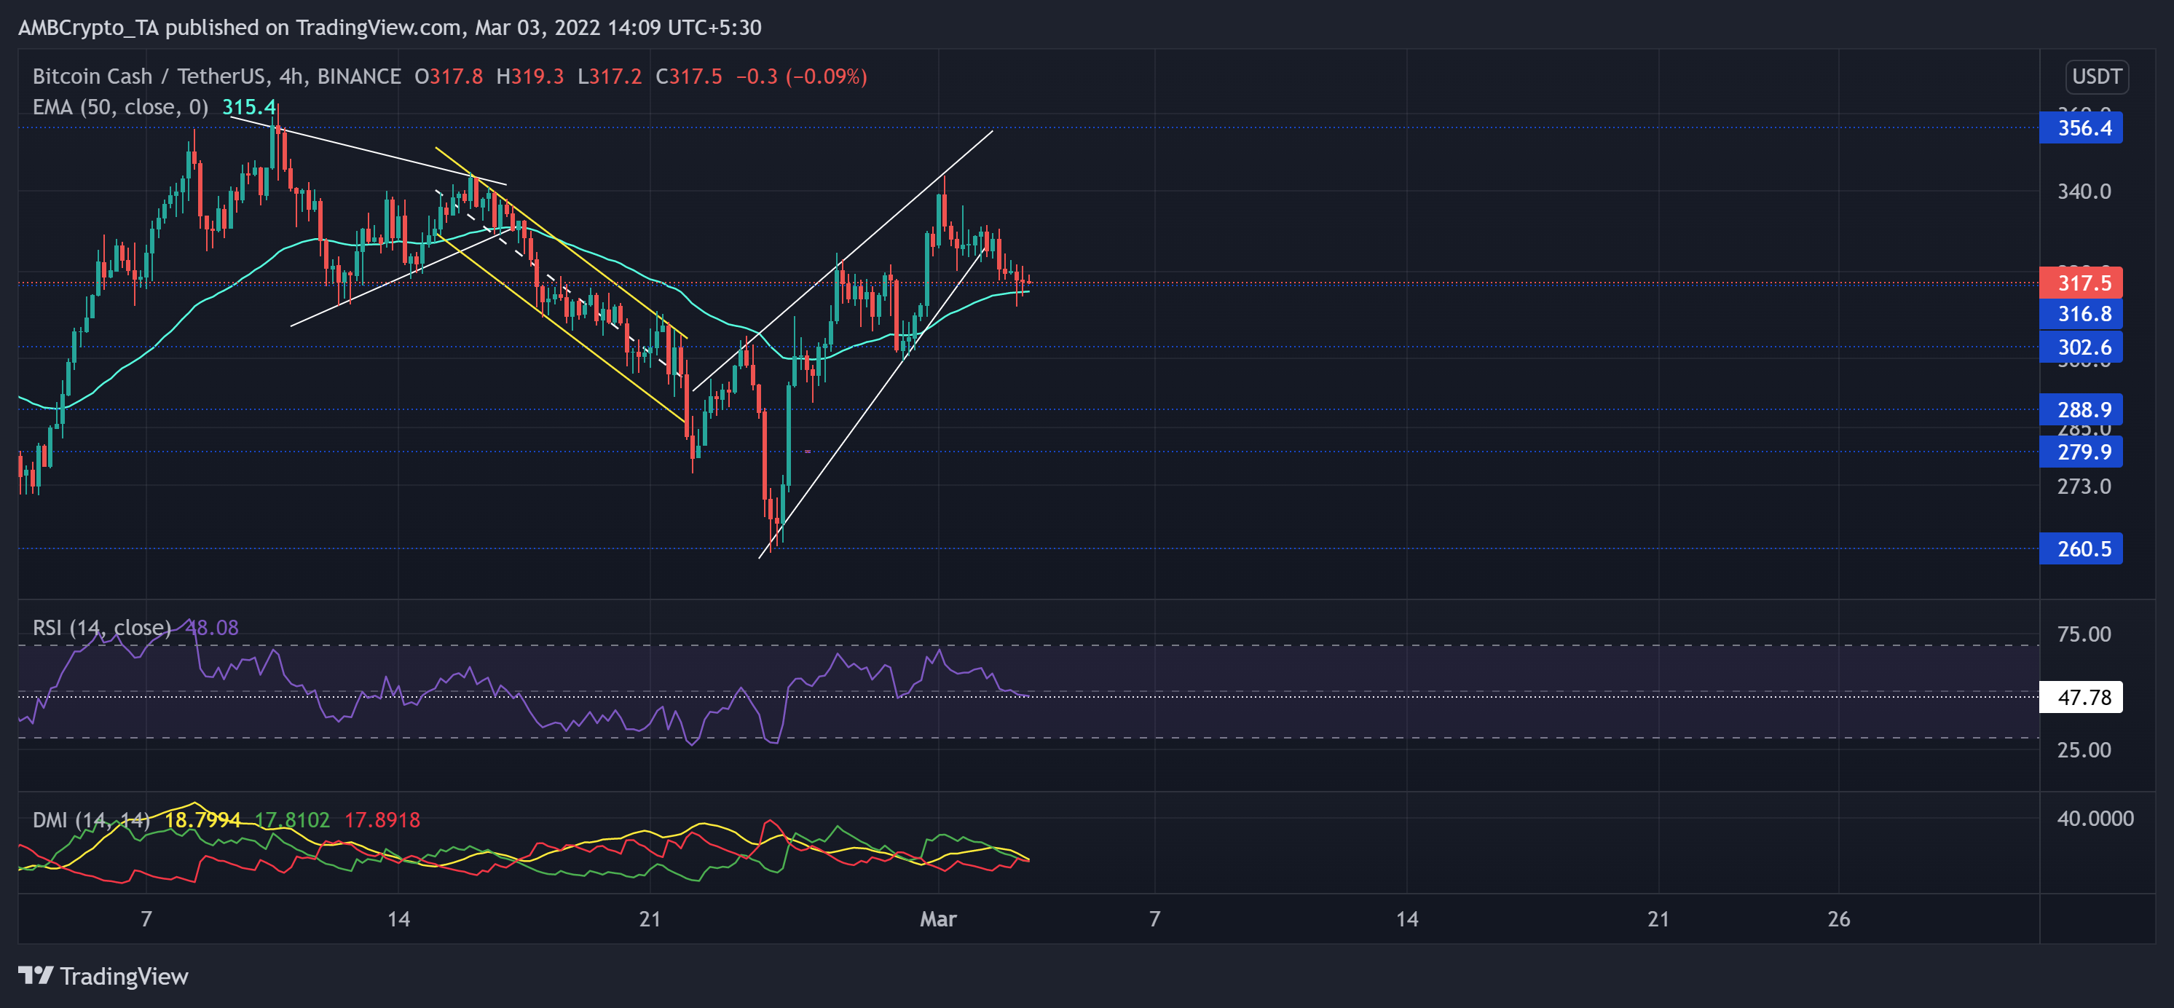Click the 302.6 price level label

[x=2080, y=347]
